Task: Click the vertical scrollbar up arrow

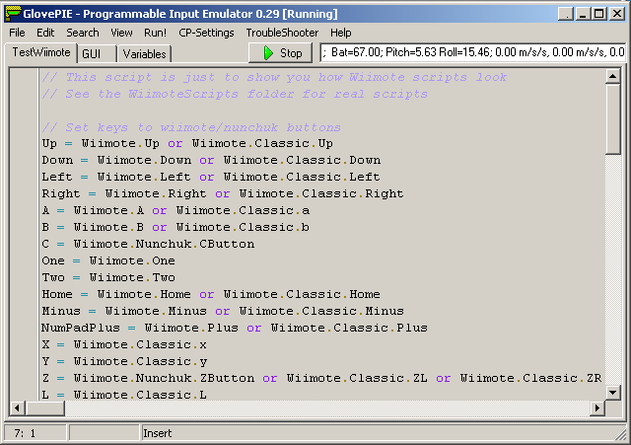Action: [612, 76]
